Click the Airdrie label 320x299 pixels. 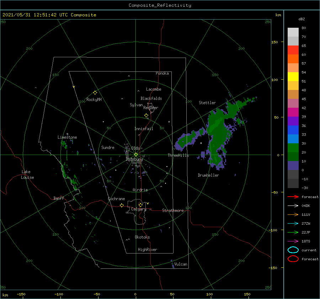point(140,190)
